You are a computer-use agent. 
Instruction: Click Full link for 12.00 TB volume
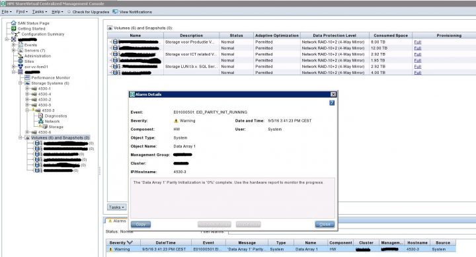[418, 48]
